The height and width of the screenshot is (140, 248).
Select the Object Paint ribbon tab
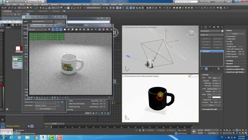43,11
